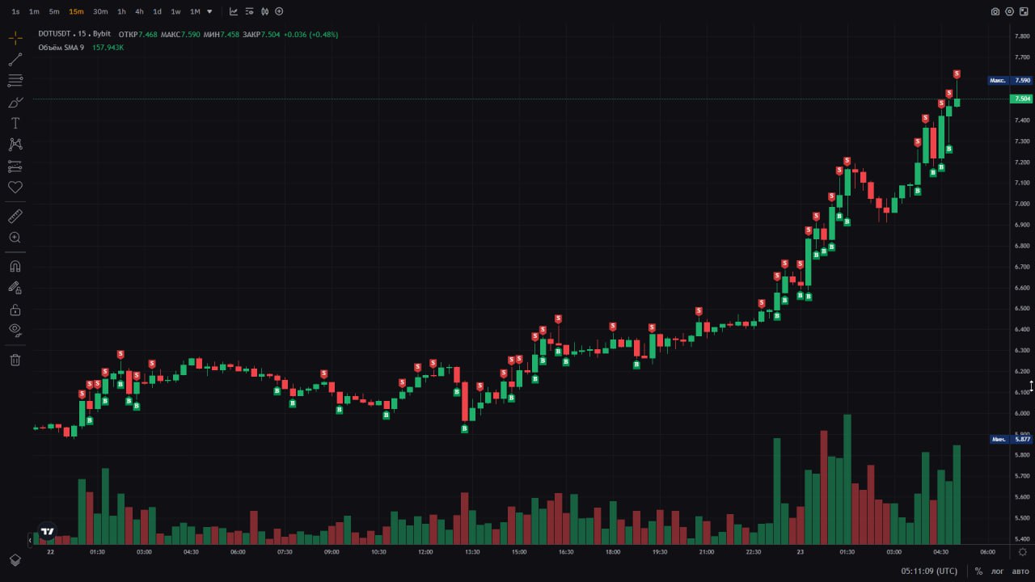The height and width of the screenshot is (582, 1035).
Task: Switch to the 1w timeframe
Action: click(175, 11)
